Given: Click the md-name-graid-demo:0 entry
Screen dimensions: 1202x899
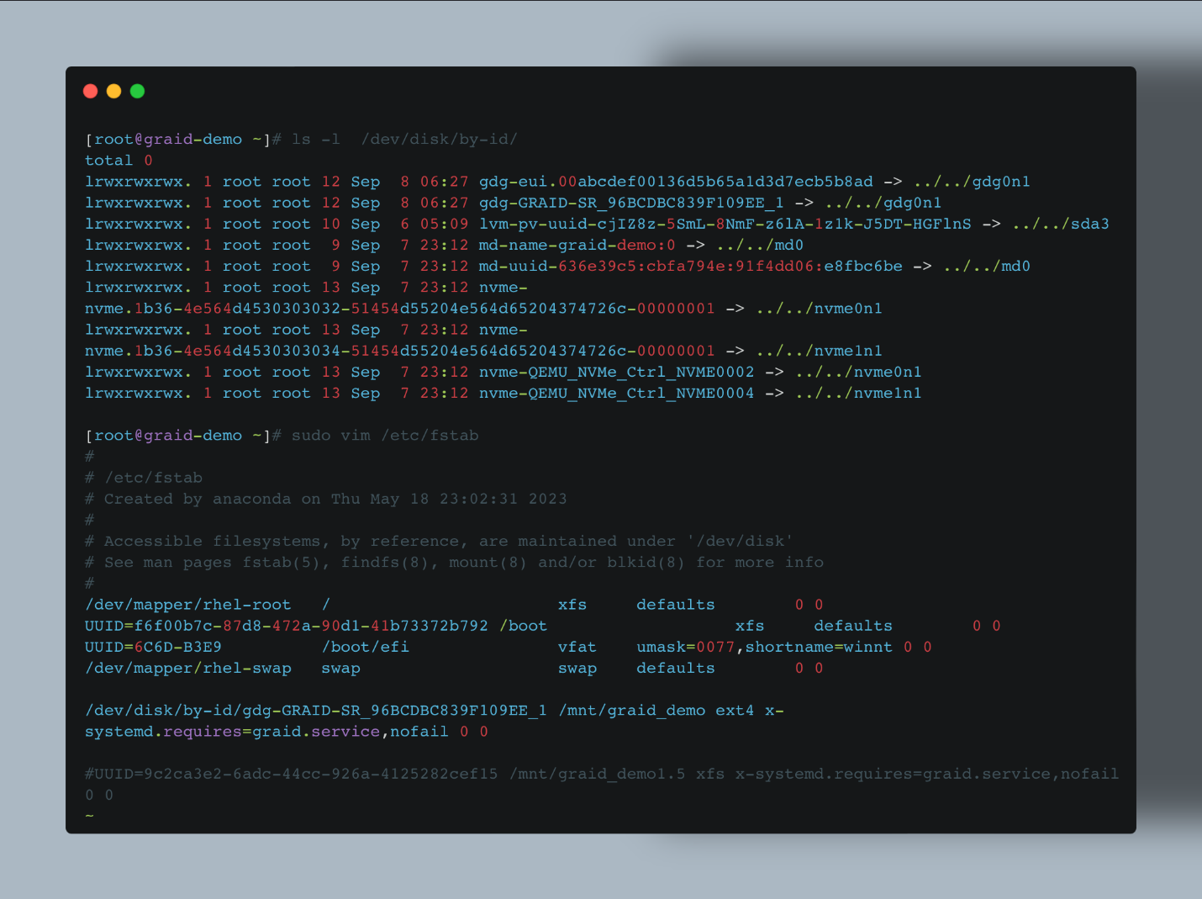Looking at the screenshot, I should pos(577,246).
